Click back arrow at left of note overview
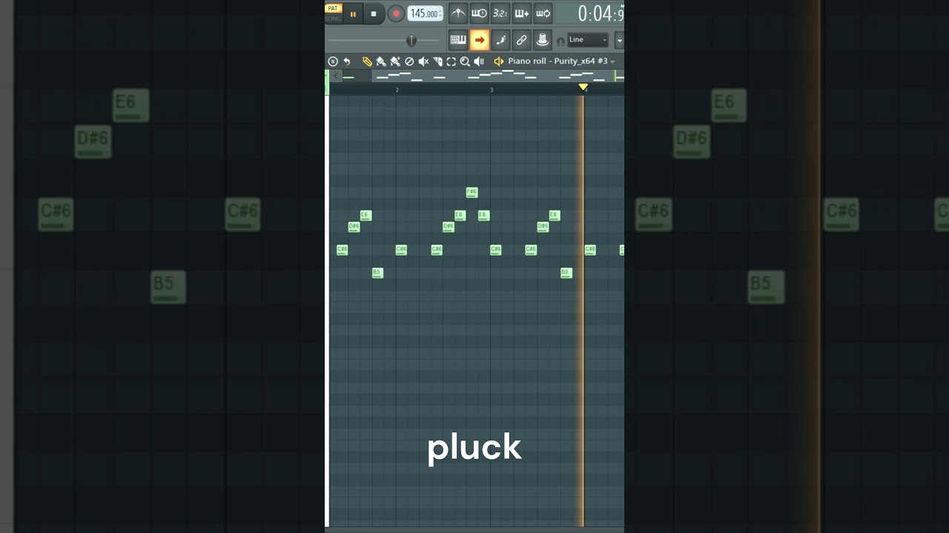The height and width of the screenshot is (533, 949). click(336, 76)
